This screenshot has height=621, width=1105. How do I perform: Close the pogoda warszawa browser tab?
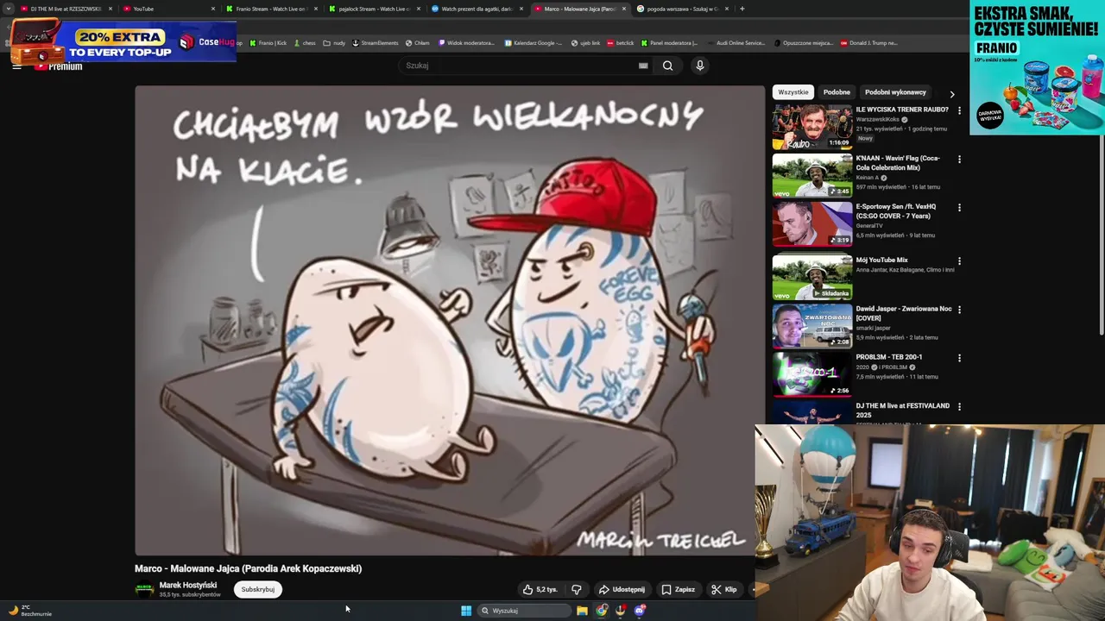tap(727, 9)
